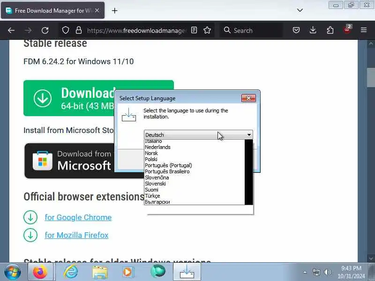Click download arrow icon beside Google Chrome
The height and width of the screenshot is (281, 375).
(x=30, y=217)
